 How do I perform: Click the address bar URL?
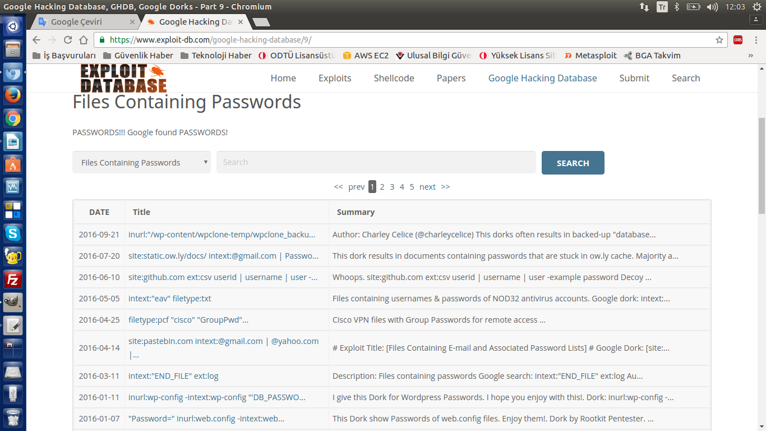tap(210, 40)
